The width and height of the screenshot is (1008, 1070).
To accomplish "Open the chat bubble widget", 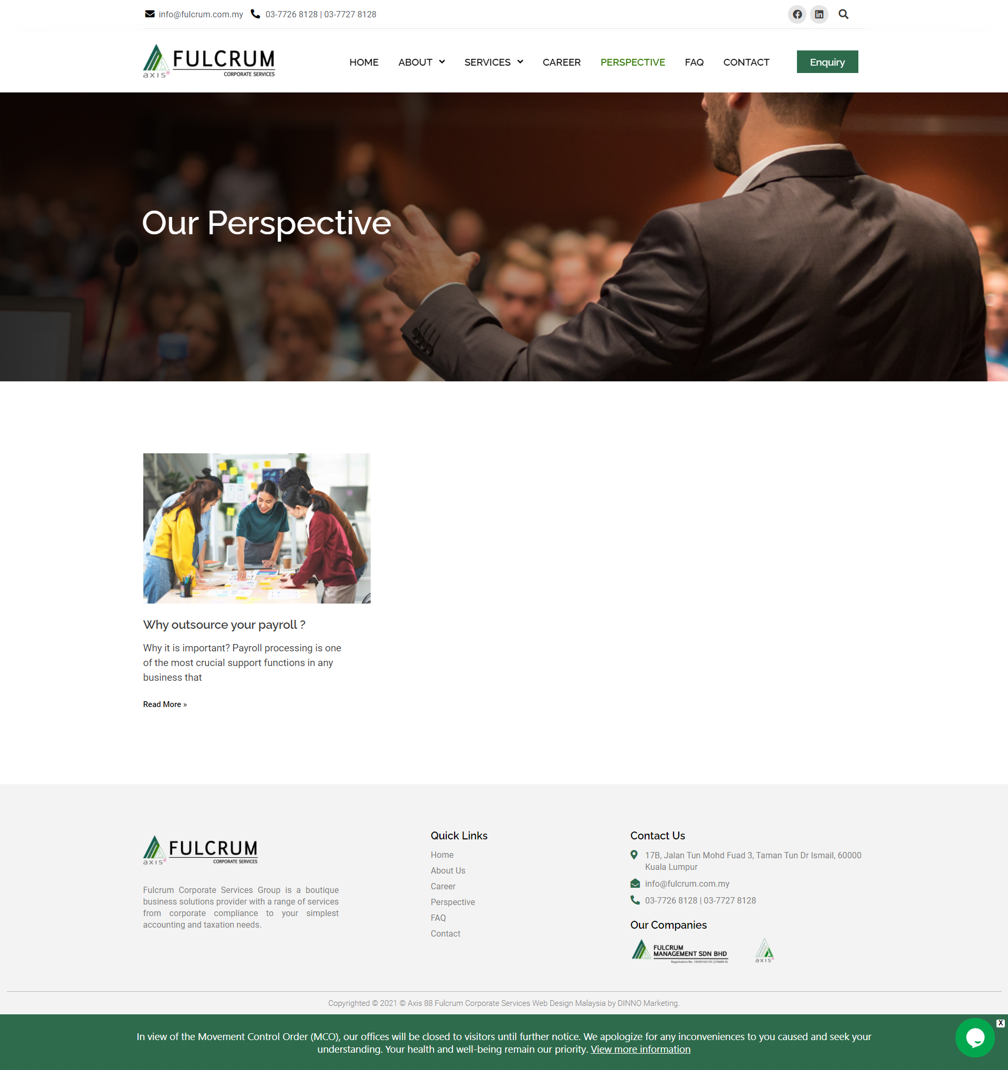I will [974, 1037].
